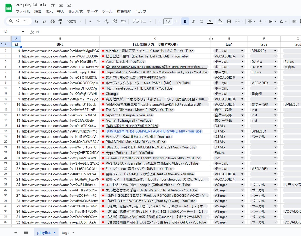Check the cloud save status icon
This screenshot has height=236, width=301.
(69, 5)
